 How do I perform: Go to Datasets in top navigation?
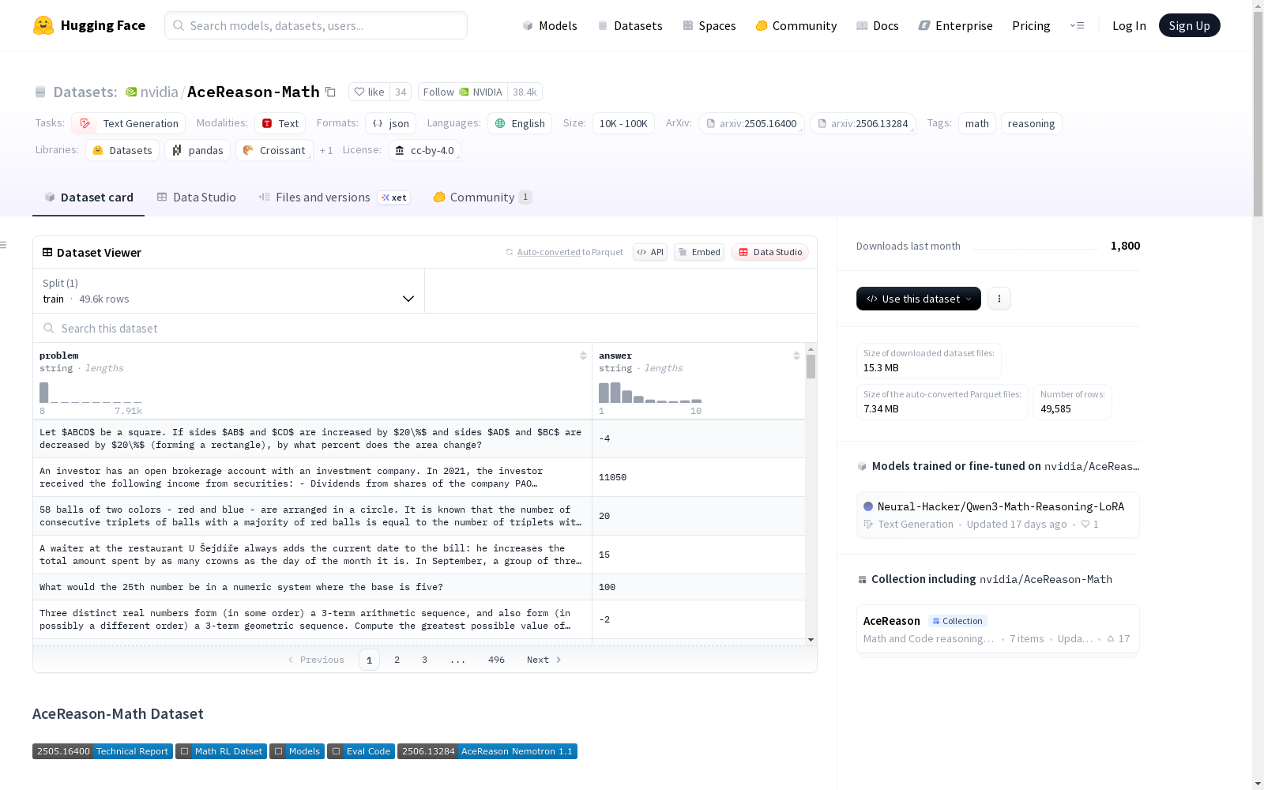[x=630, y=25]
